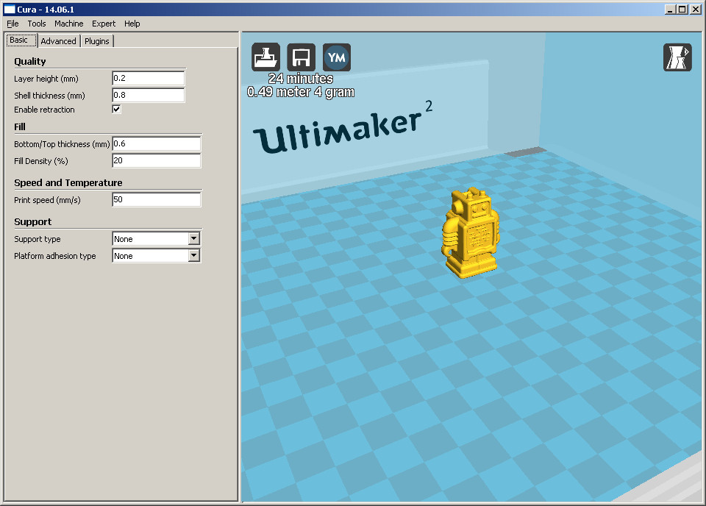Open the File menu
This screenshot has height=506, width=706.
coord(13,24)
